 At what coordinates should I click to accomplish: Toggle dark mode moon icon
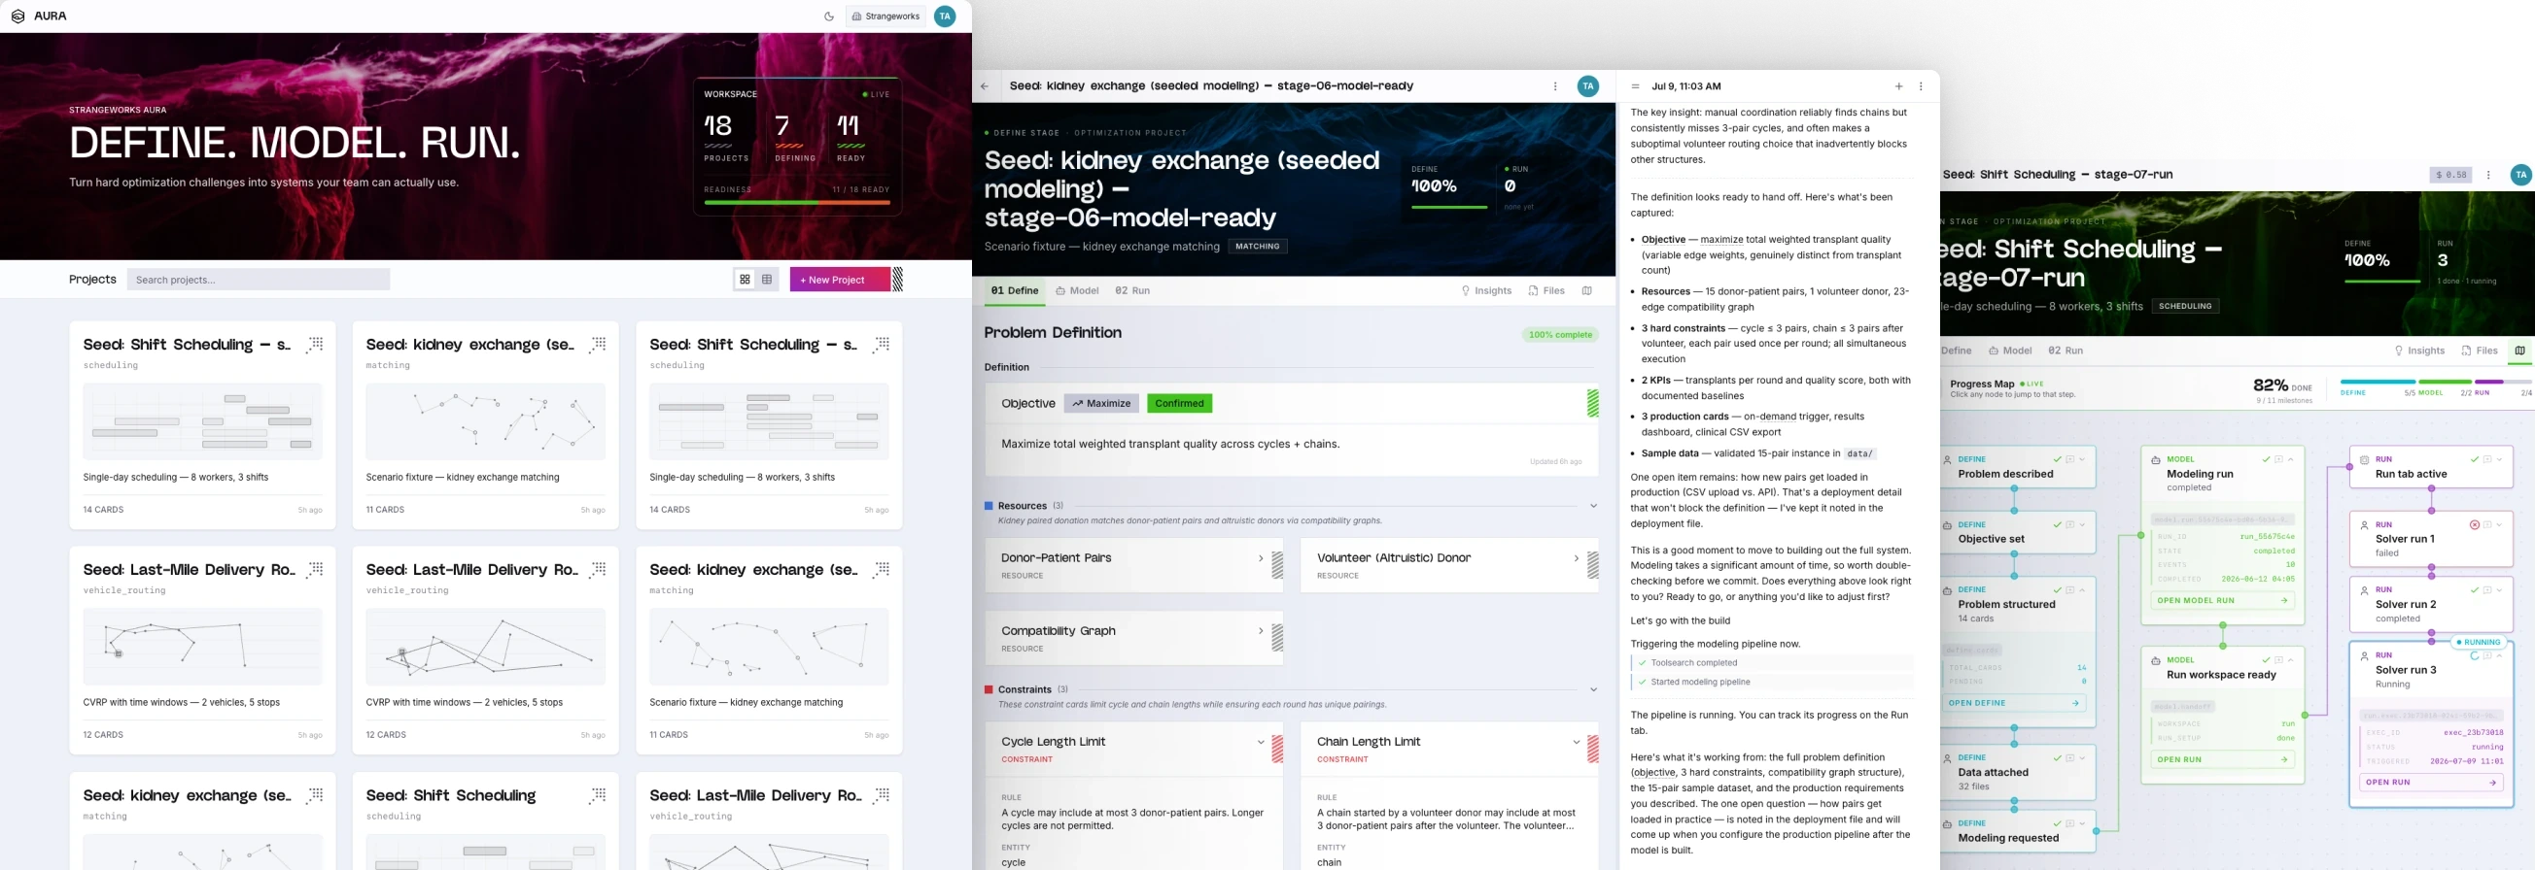[x=828, y=17]
